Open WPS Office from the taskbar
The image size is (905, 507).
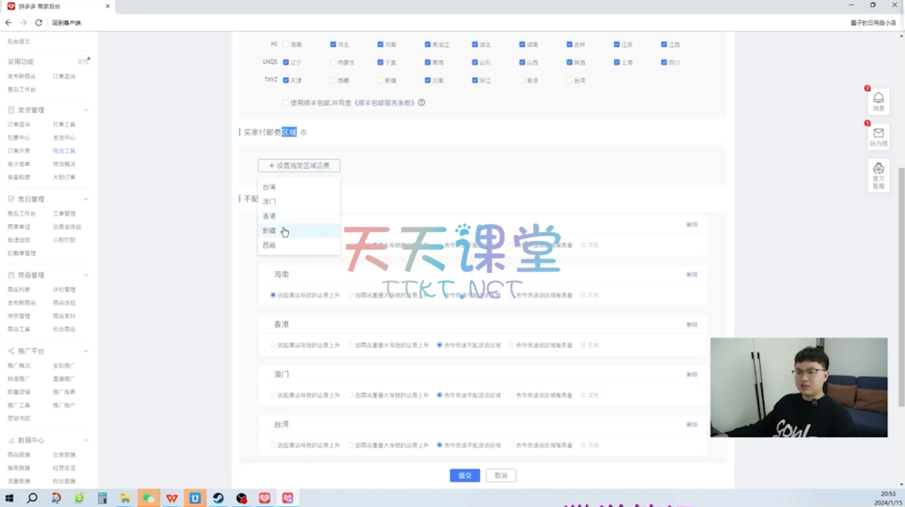point(171,498)
